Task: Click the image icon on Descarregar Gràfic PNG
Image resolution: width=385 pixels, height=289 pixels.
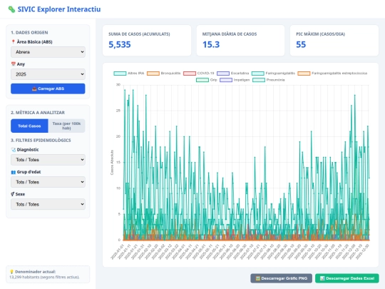Action: click(x=258, y=278)
